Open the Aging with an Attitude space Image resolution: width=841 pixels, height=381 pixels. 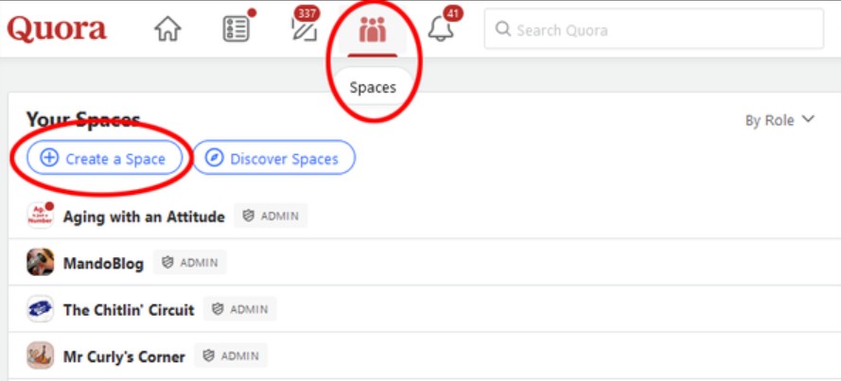(x=144, y=216)
